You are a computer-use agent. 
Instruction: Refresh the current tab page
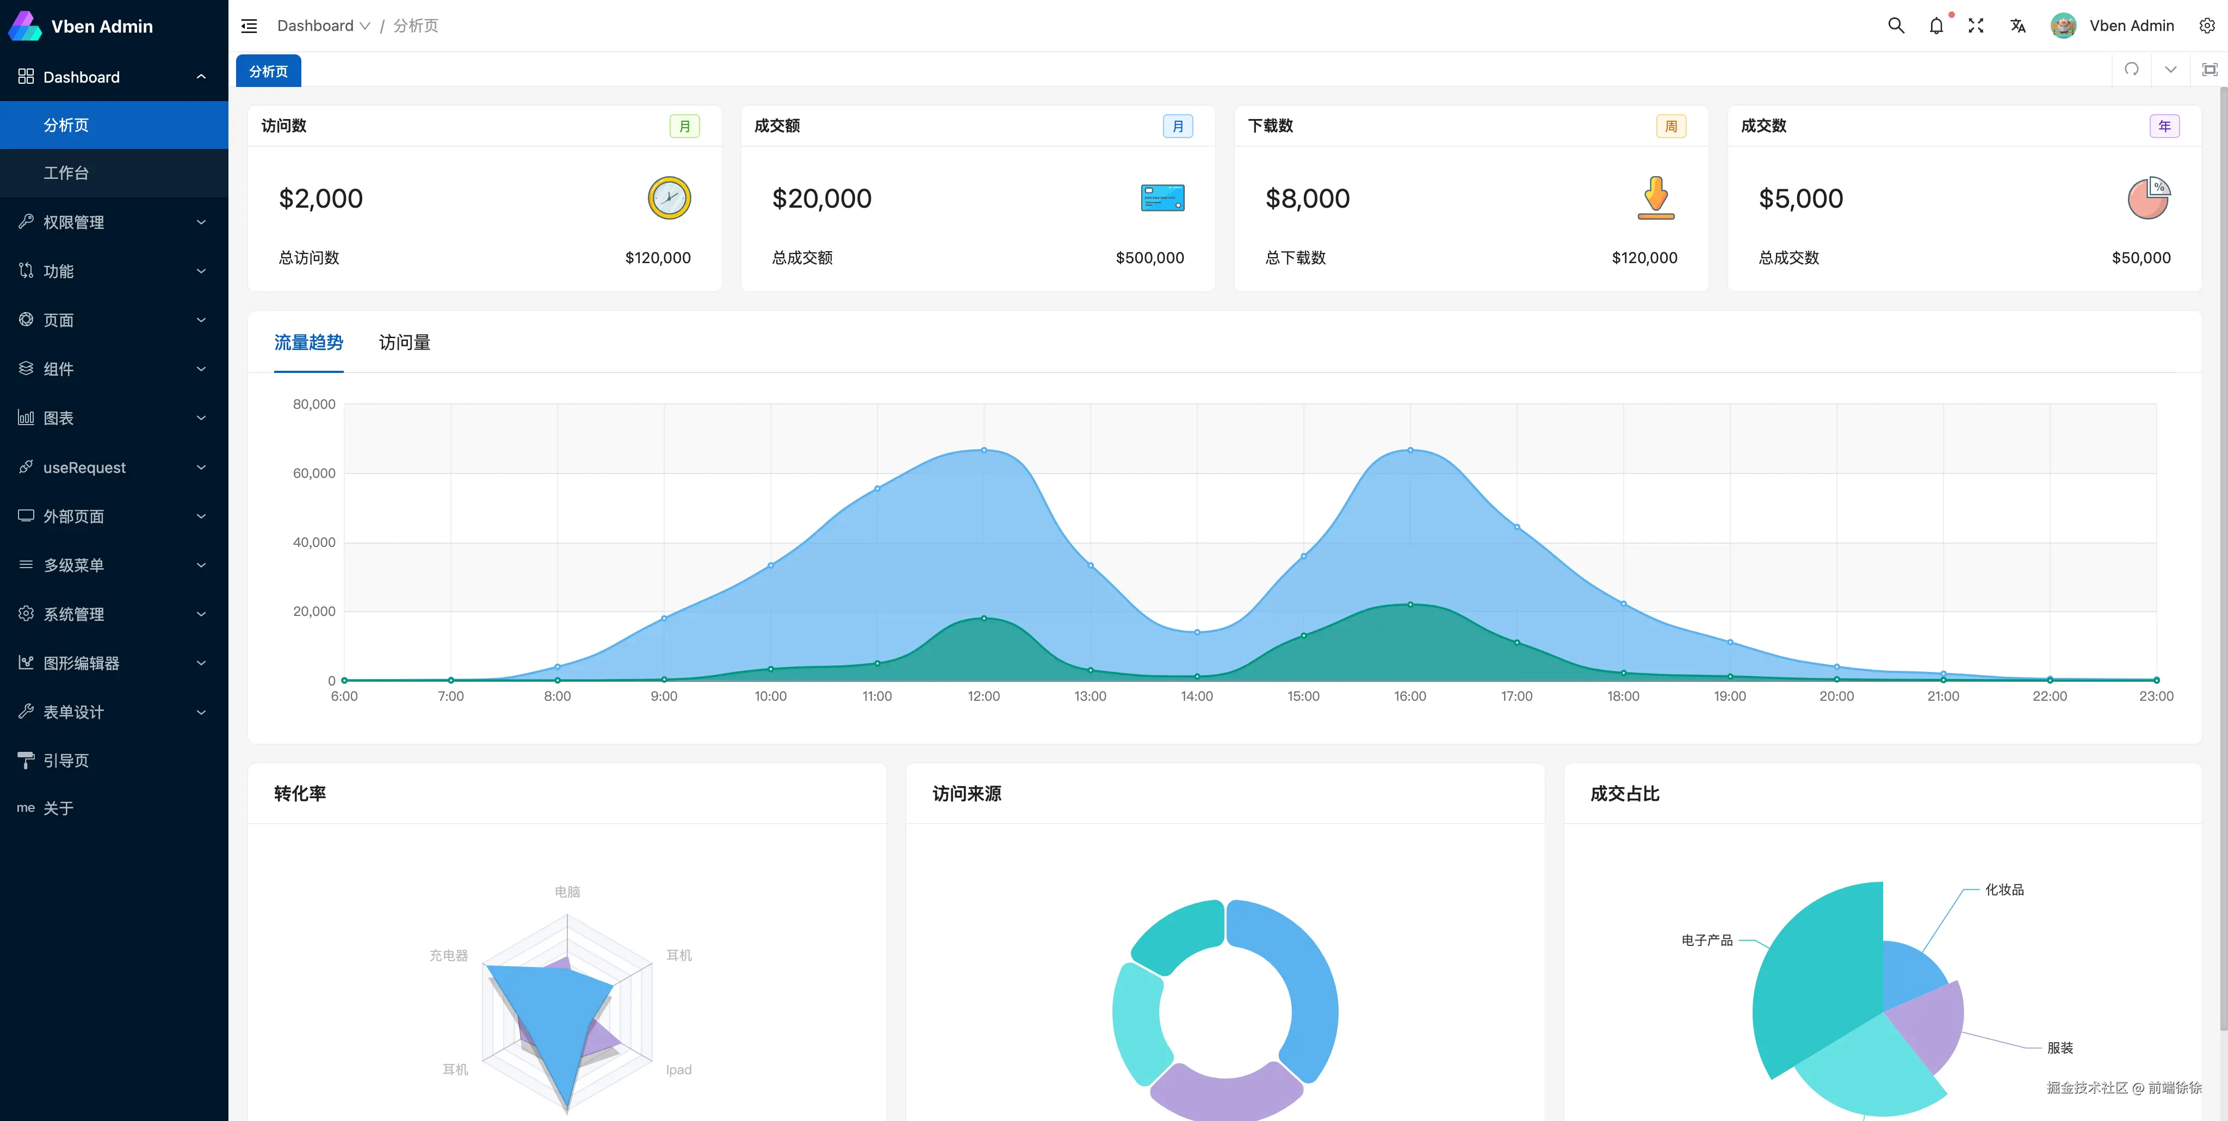click(2131, 69)
